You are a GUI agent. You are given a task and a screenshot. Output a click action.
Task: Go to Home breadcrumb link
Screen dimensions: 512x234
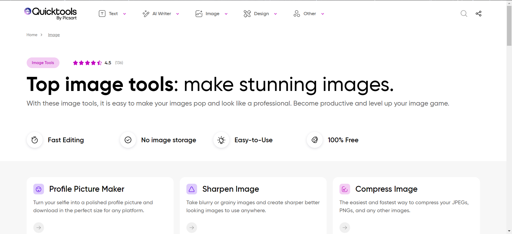click(32, 35)
